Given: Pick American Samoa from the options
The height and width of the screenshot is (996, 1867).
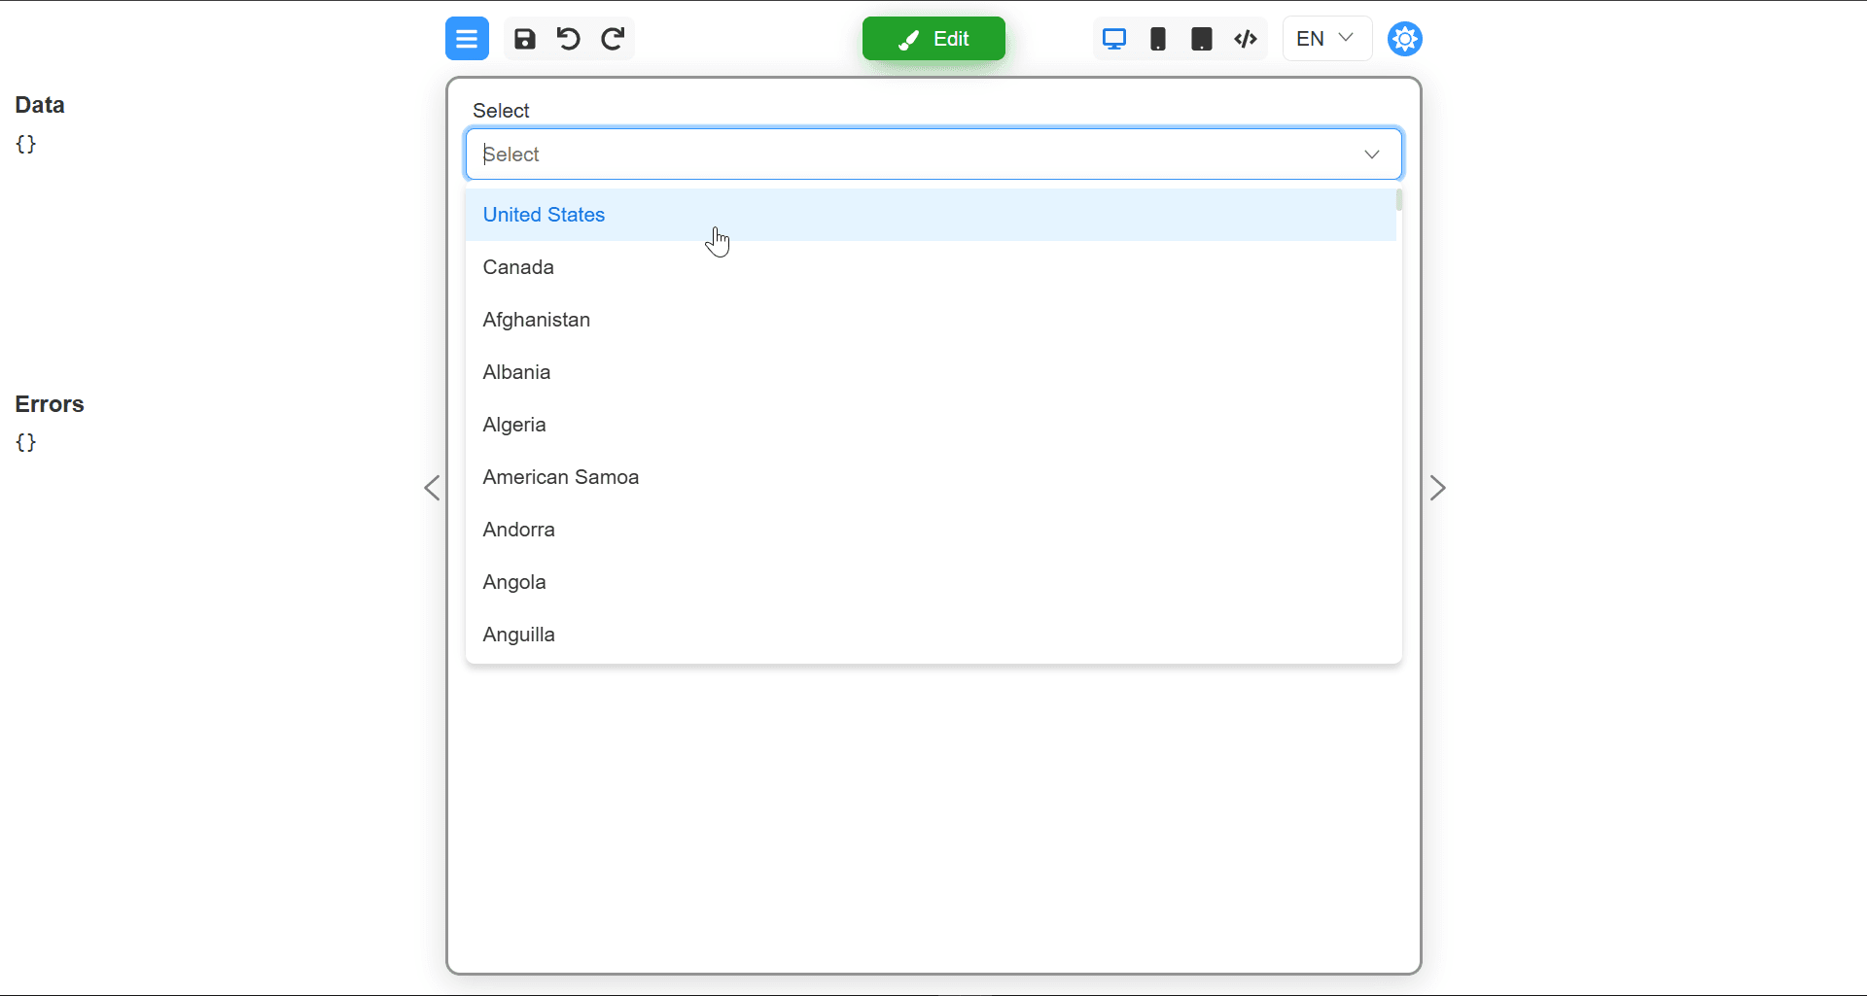Looking at the screenshot, I should 561,477.
